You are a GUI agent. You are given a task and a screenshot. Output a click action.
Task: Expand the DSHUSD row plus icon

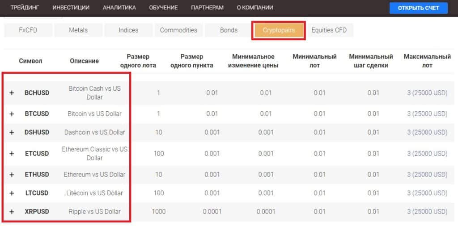tap(12, 132)
